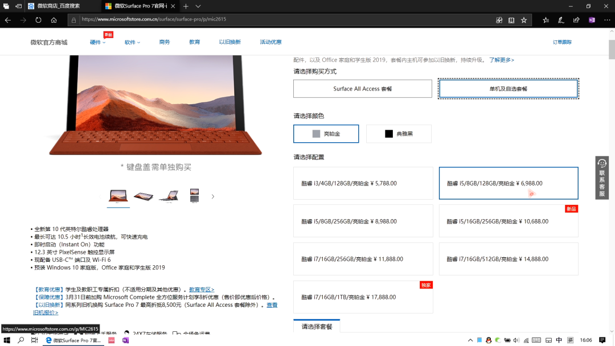This screenshot has width=615, height=346.
Task: Share this page icon
Action: pyautogui.click(x=576, y=20)
